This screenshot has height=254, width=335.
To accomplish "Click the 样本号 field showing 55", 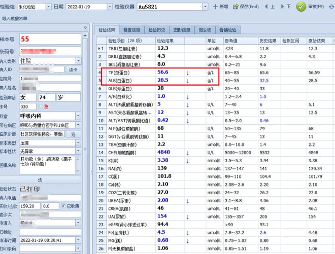I will pos(50,39).
